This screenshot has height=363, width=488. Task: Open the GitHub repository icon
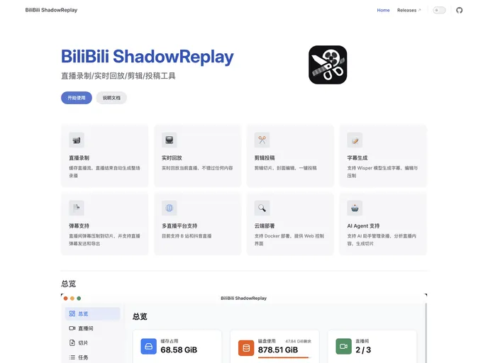coord(459,10)
